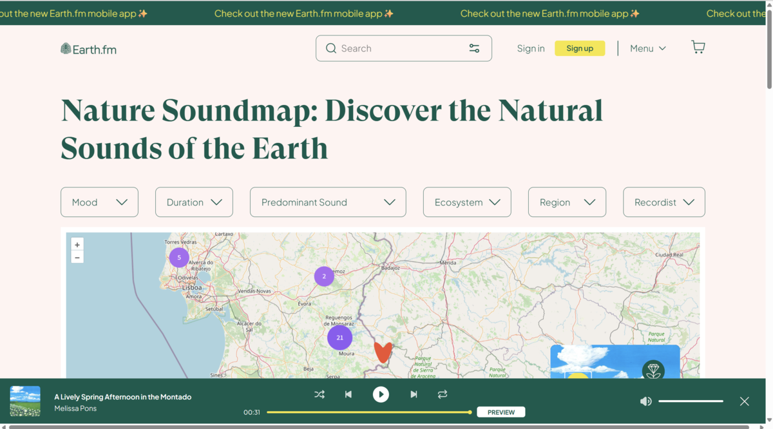Toggle repeat mode
This screenshot has height=429, width=773.
(x=443, y=394)
